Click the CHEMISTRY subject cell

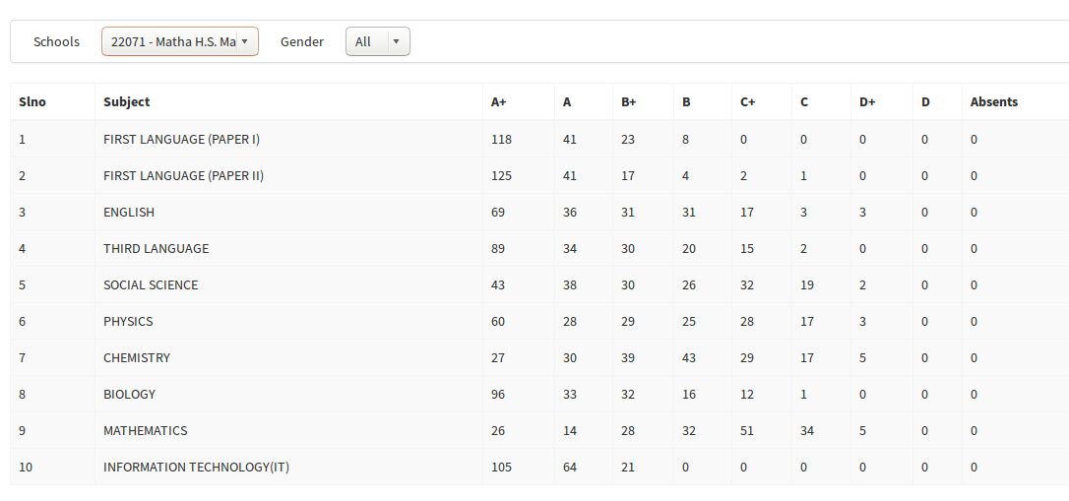point(137,357)
